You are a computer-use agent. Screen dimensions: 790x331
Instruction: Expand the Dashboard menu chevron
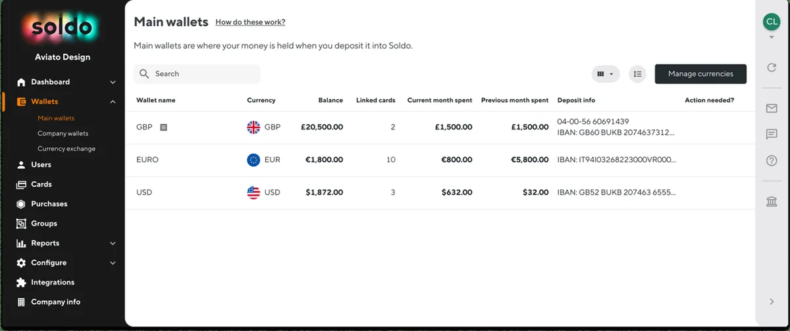click(113, 82)
